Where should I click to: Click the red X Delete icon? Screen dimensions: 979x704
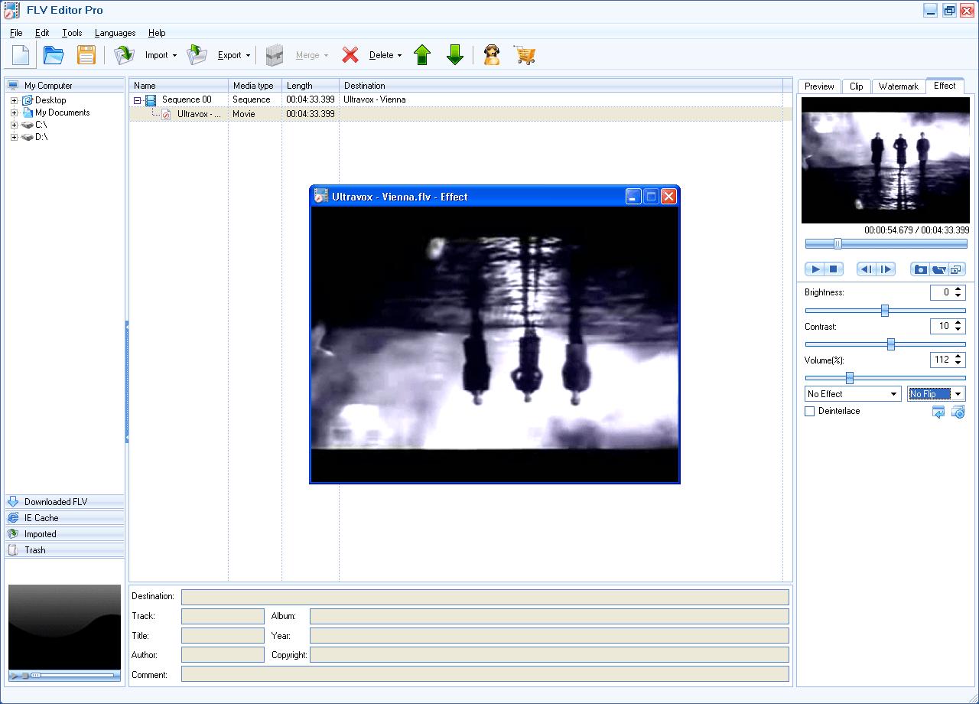pos(350,55)
